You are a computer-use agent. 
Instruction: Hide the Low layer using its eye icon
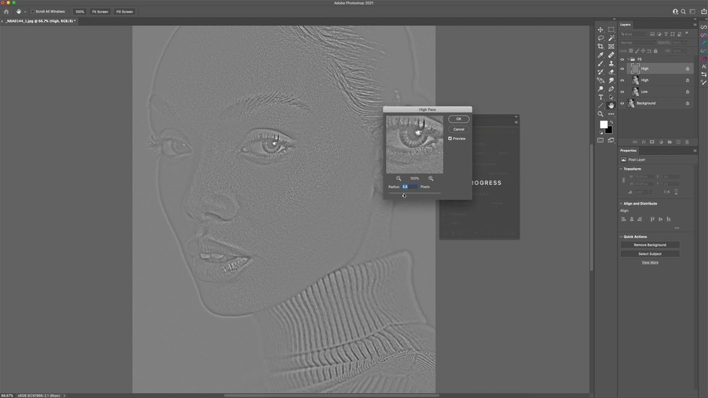622,92
